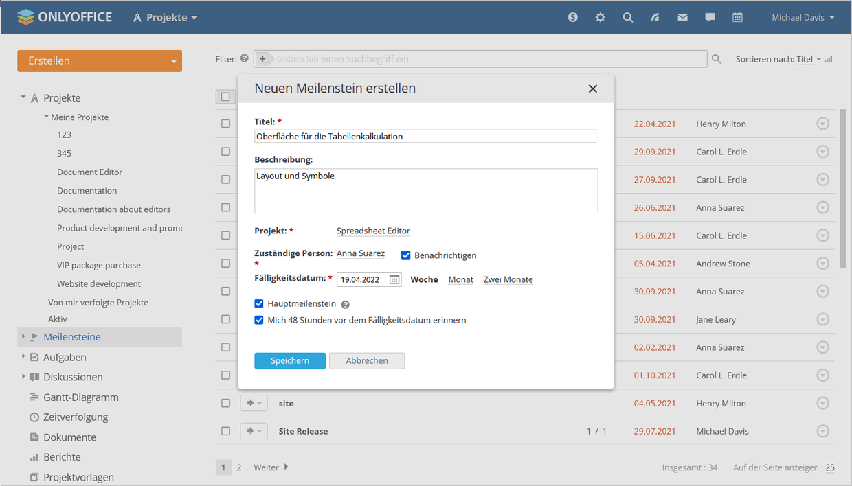Close the Neuen Meilenstein erstellen dialog

pos(593,89)
